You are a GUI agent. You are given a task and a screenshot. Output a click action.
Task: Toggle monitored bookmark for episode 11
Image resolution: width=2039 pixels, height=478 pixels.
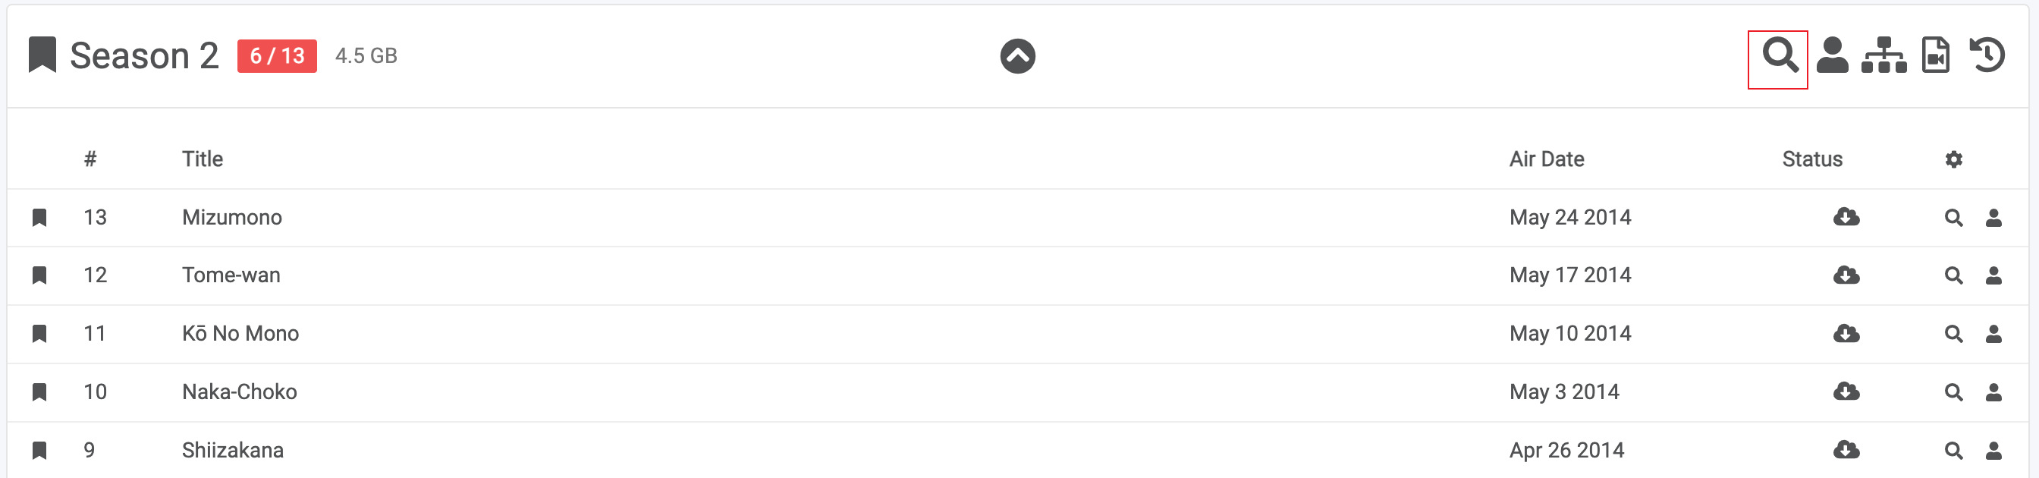point(39,334)
